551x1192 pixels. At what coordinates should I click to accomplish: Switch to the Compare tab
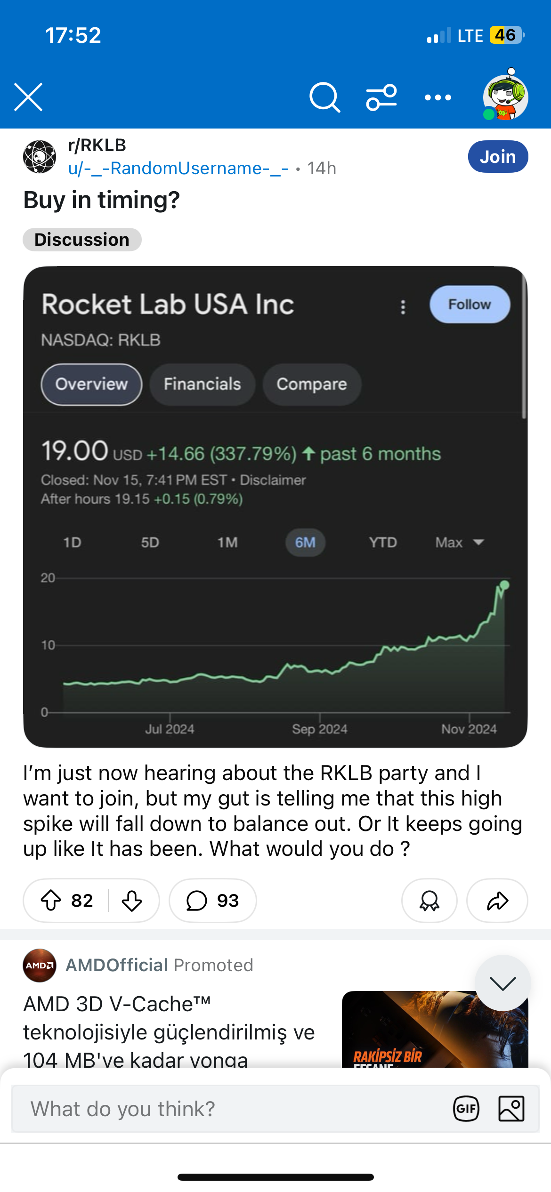(x=312, y=384)
